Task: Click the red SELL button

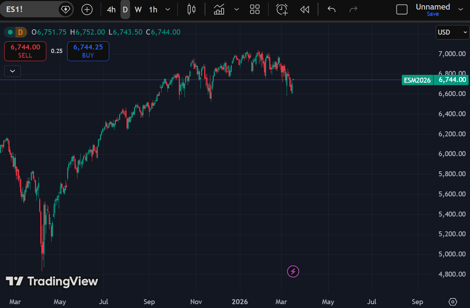Action: pos(25,51)
